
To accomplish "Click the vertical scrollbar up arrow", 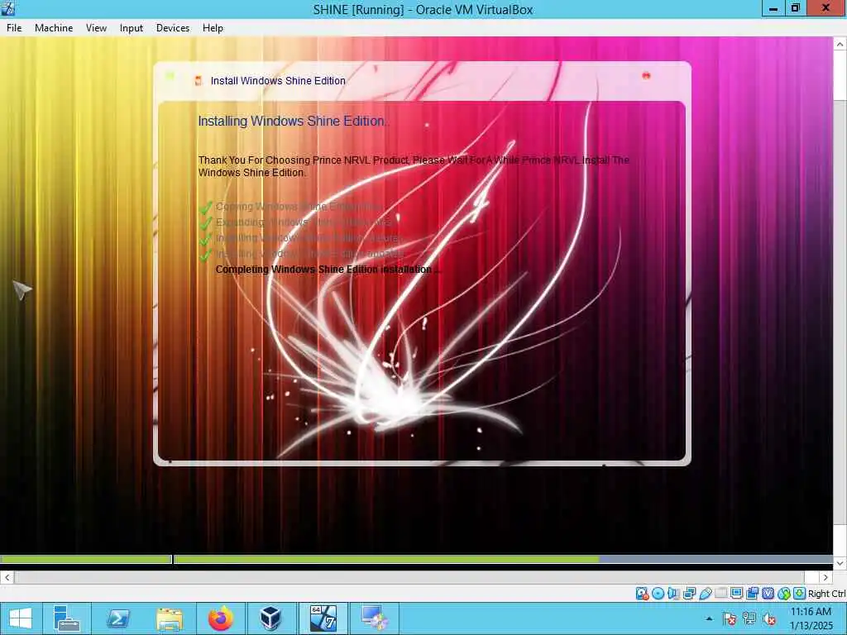I will coord(840,45).
